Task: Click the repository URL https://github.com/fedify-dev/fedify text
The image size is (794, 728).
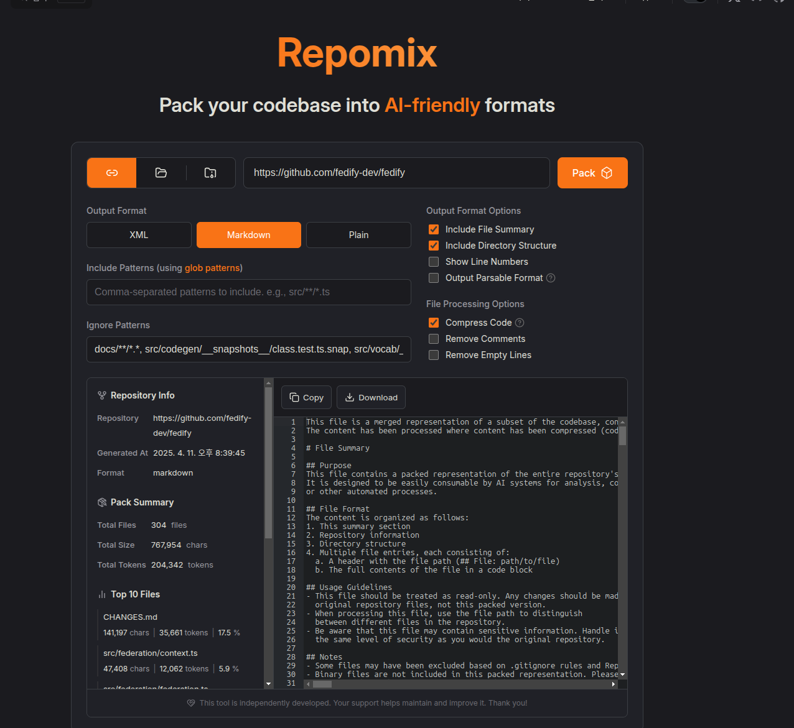Action: 202,426
